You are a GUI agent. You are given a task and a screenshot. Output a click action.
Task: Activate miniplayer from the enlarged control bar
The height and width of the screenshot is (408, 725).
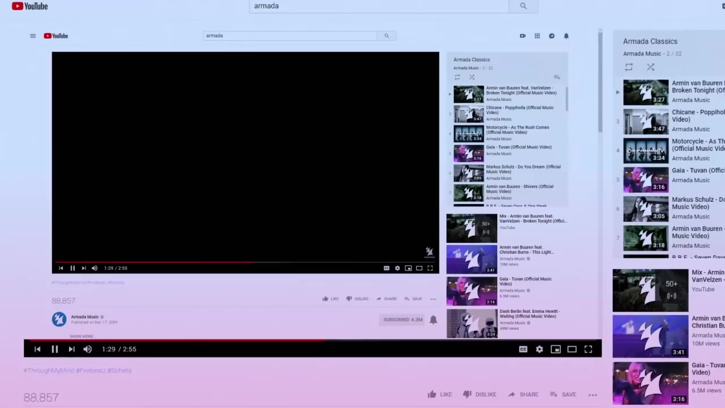[x=556, y=349]
